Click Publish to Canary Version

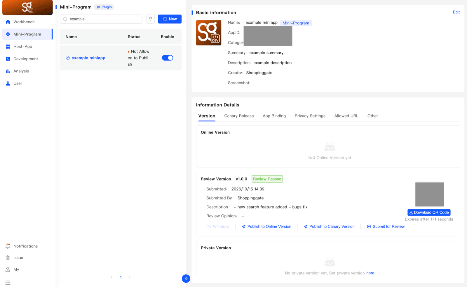[x=329, y=226]
